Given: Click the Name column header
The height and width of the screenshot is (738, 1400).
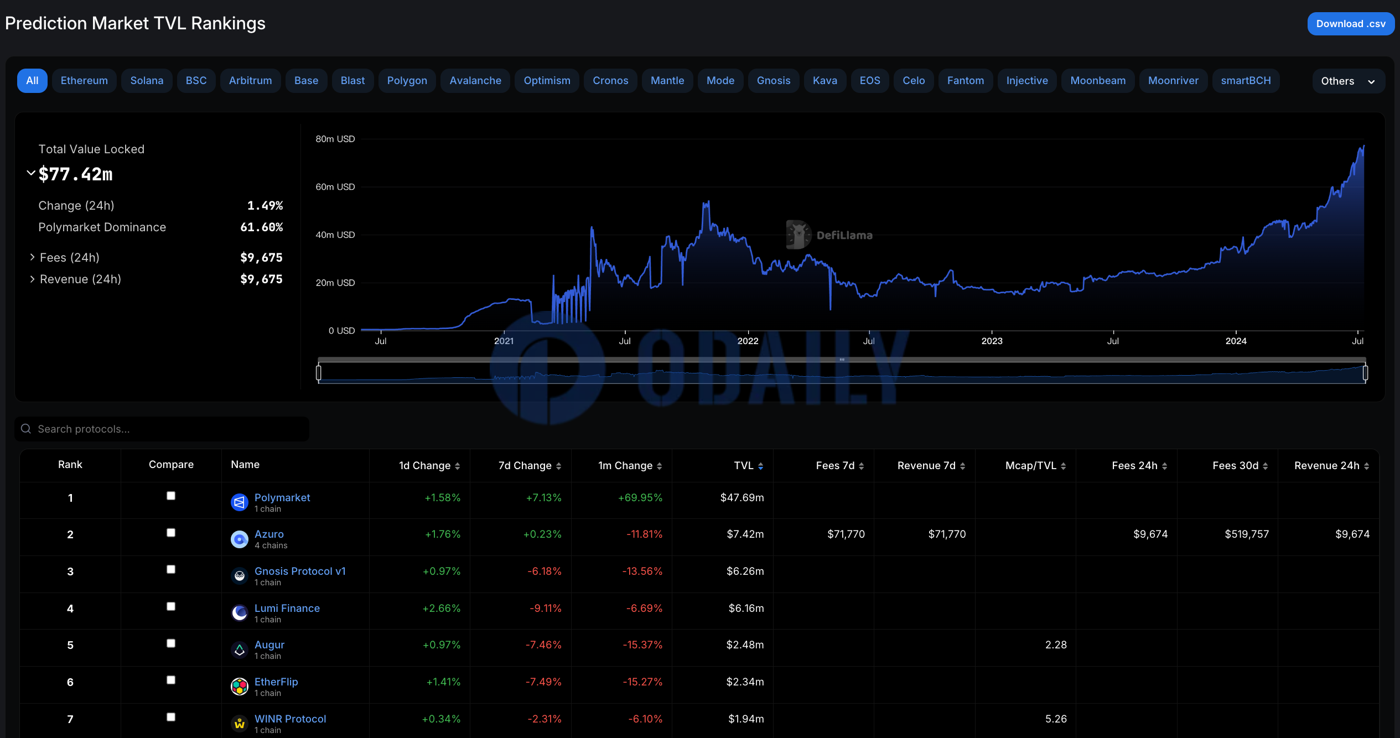Looking at the screenshot, I should click(245, 465).
